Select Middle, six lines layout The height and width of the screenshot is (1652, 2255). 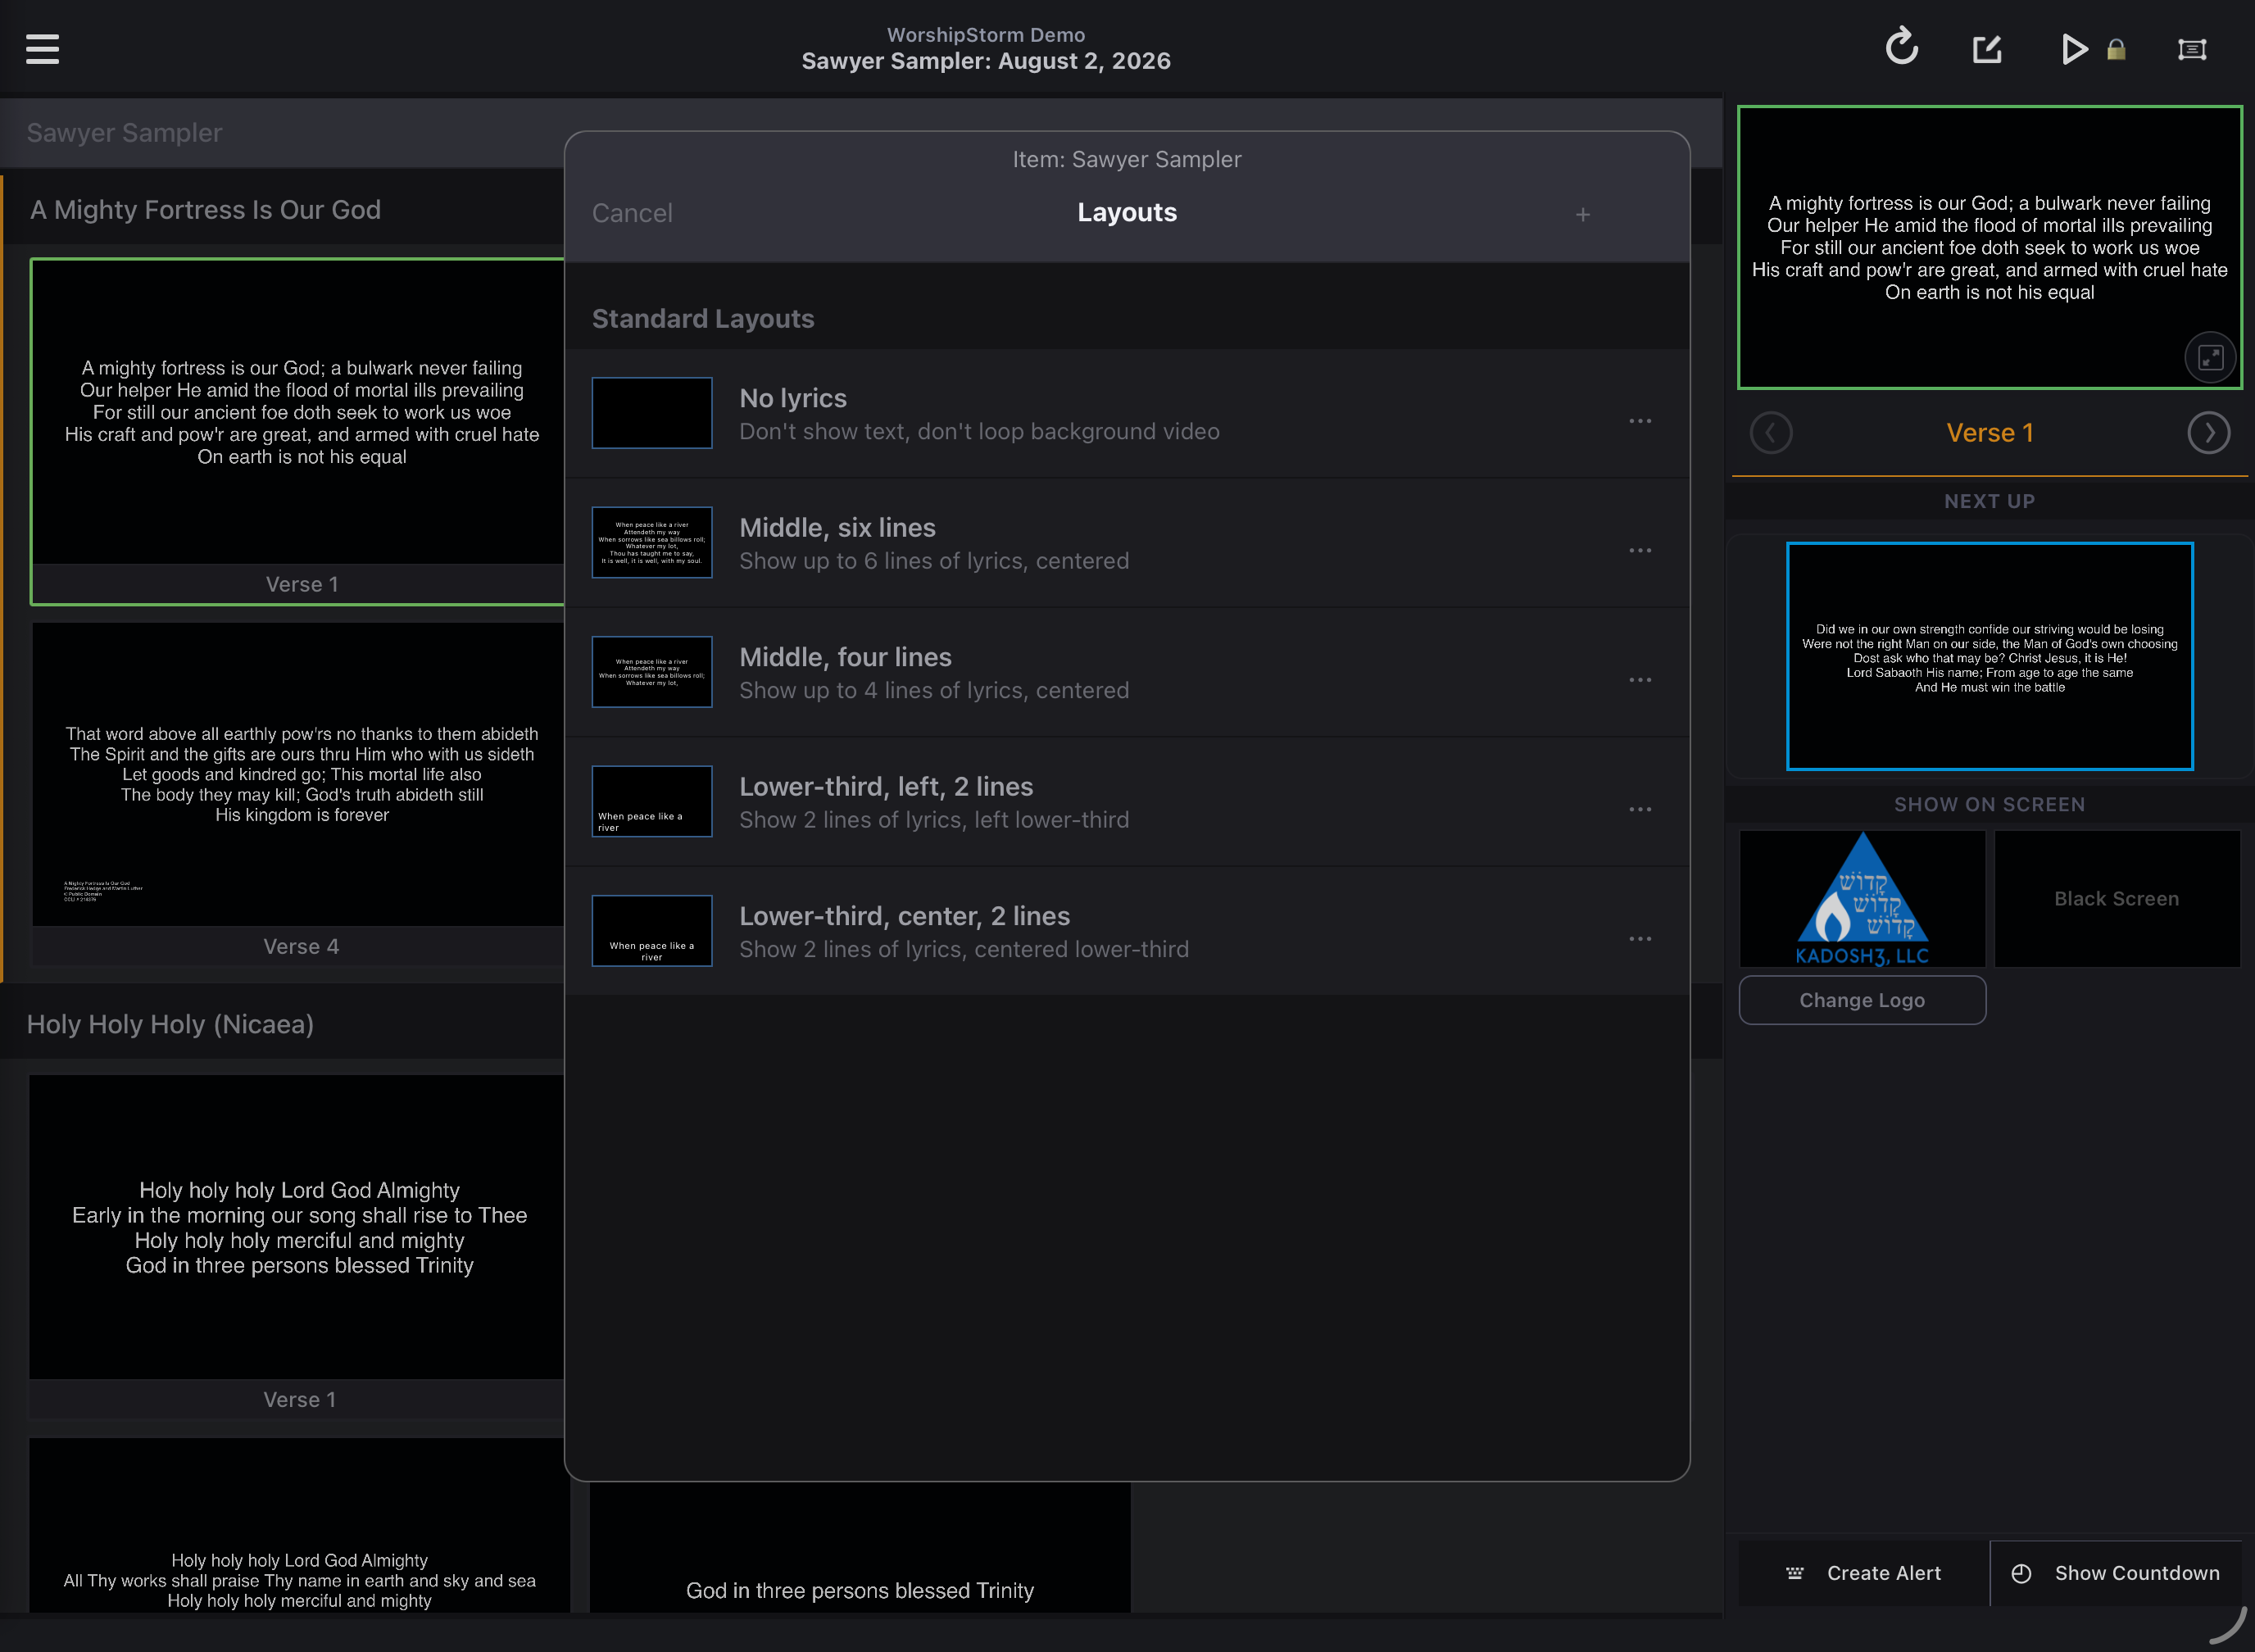1127,543
